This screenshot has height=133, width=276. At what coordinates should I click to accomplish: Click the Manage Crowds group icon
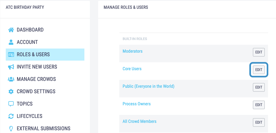point(11,79)
